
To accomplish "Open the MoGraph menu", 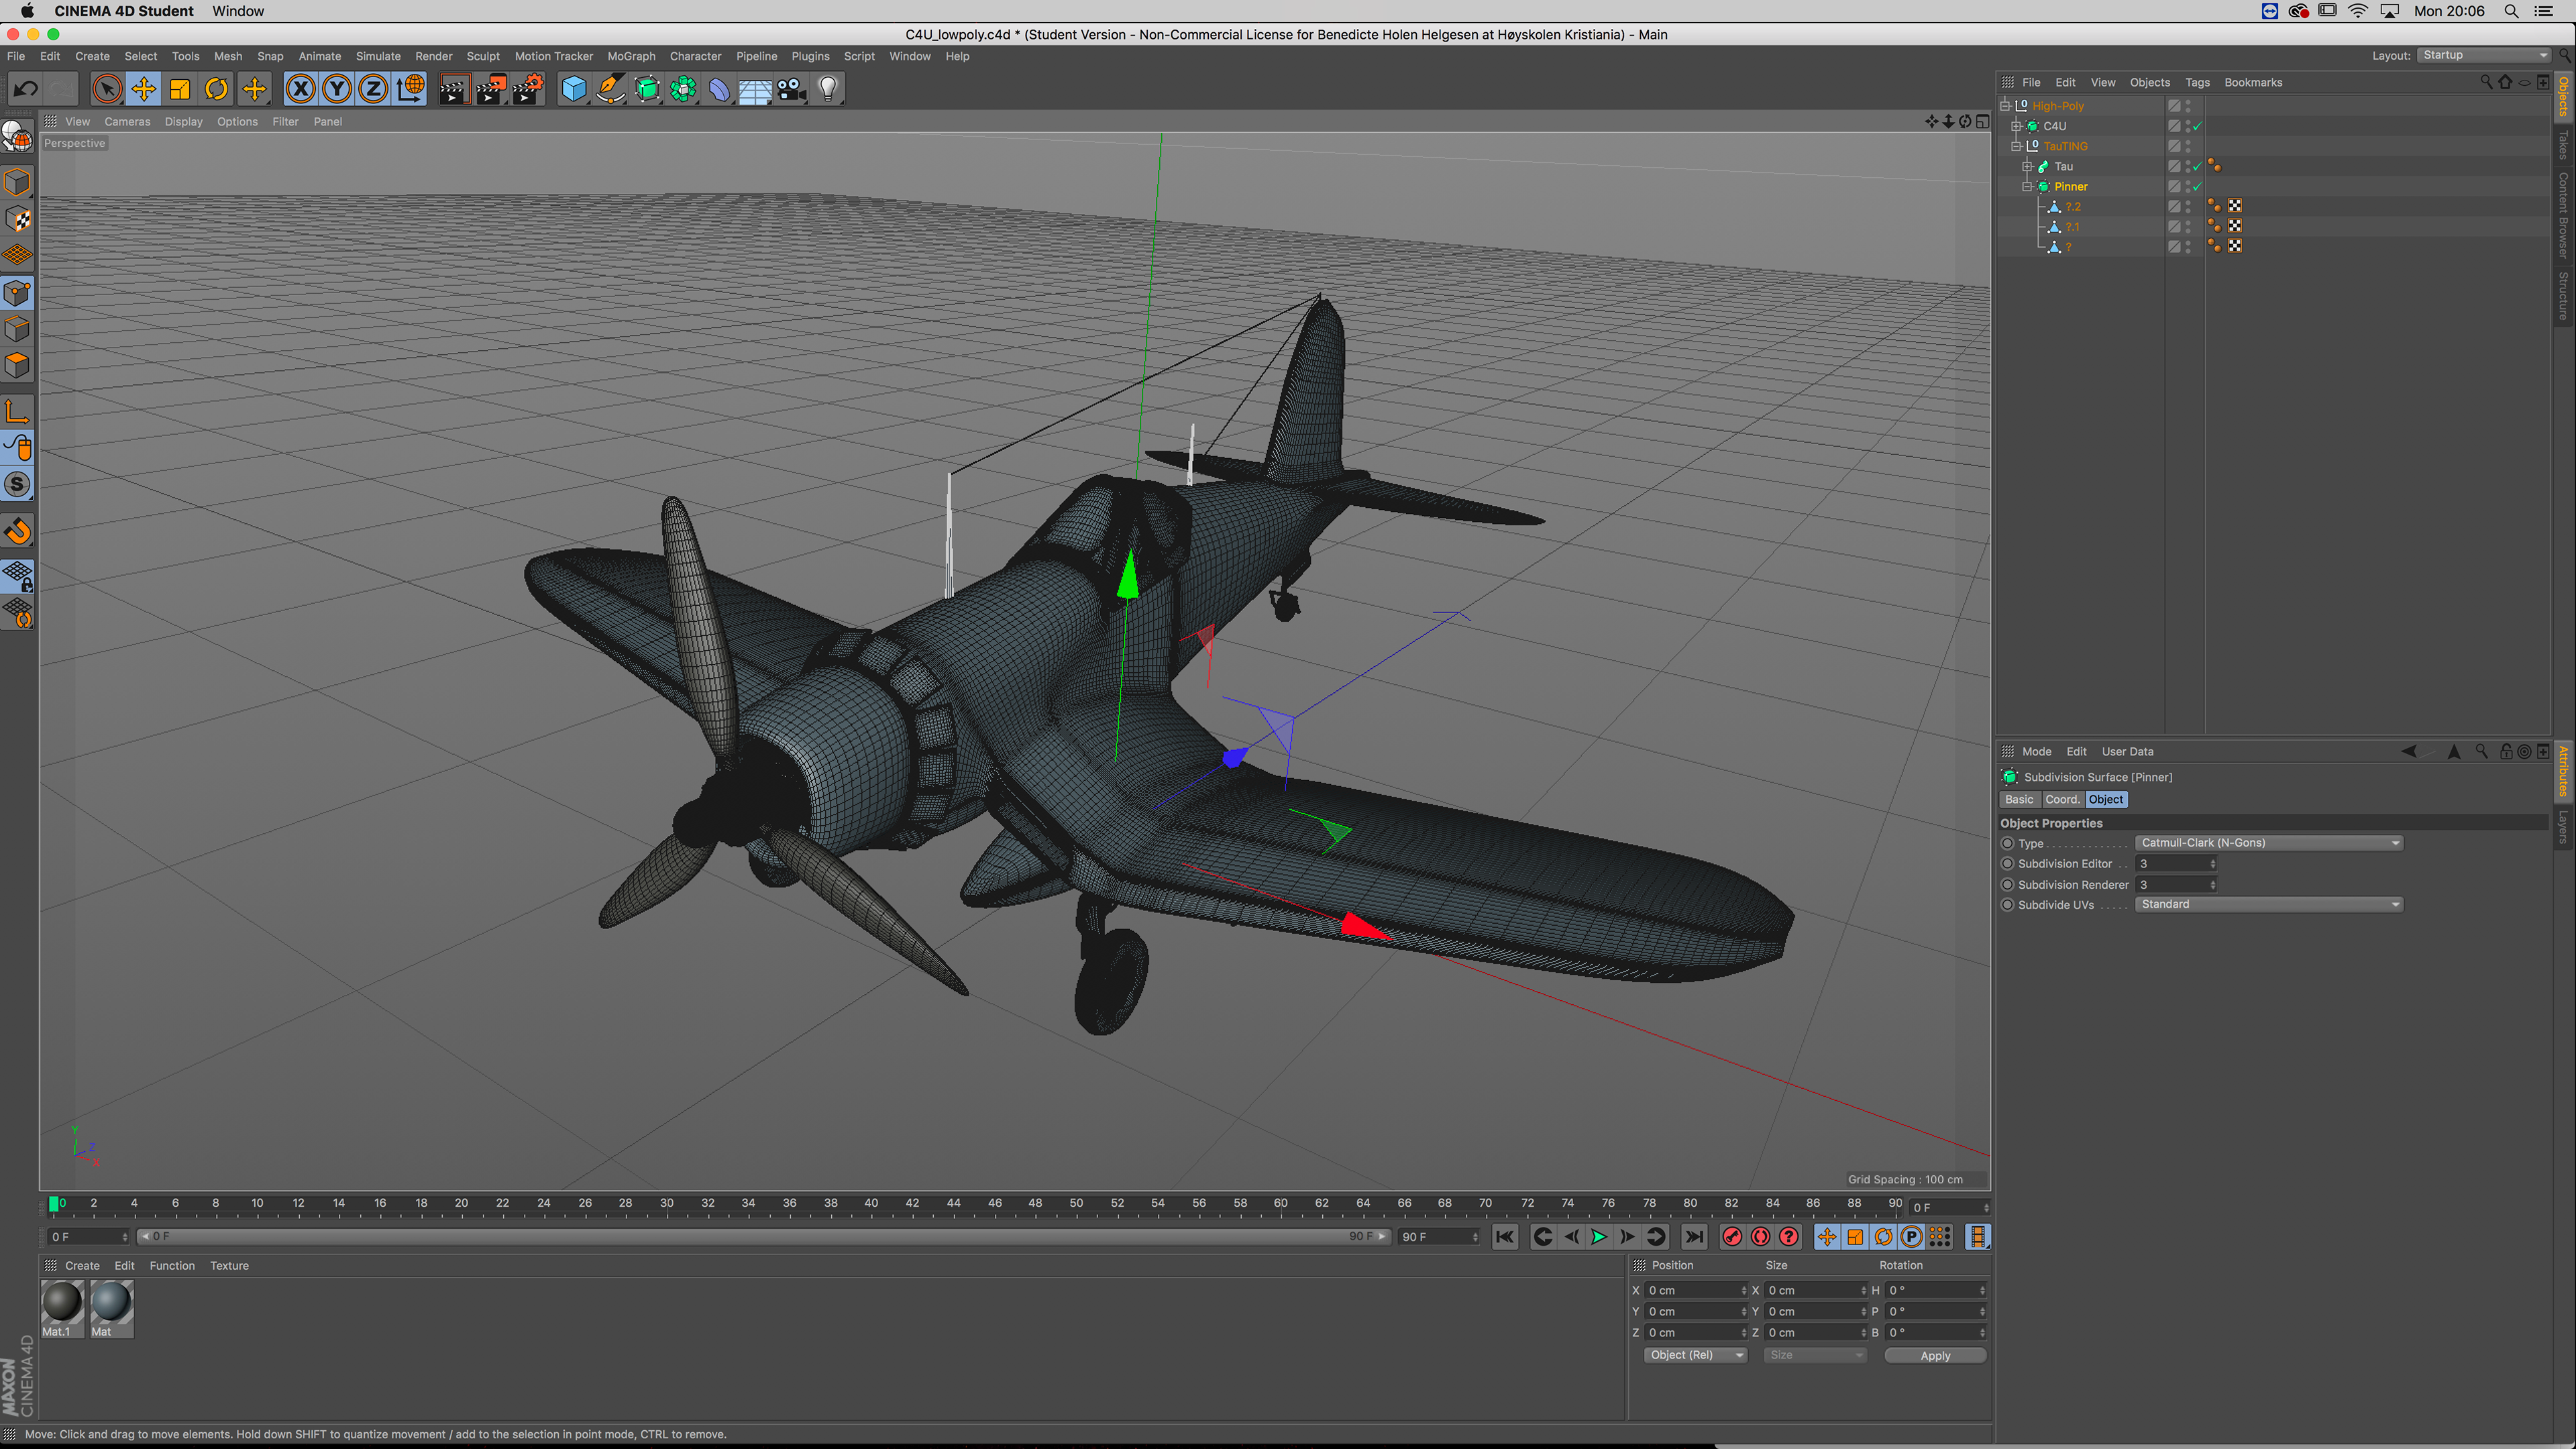I will pos(631,56).
